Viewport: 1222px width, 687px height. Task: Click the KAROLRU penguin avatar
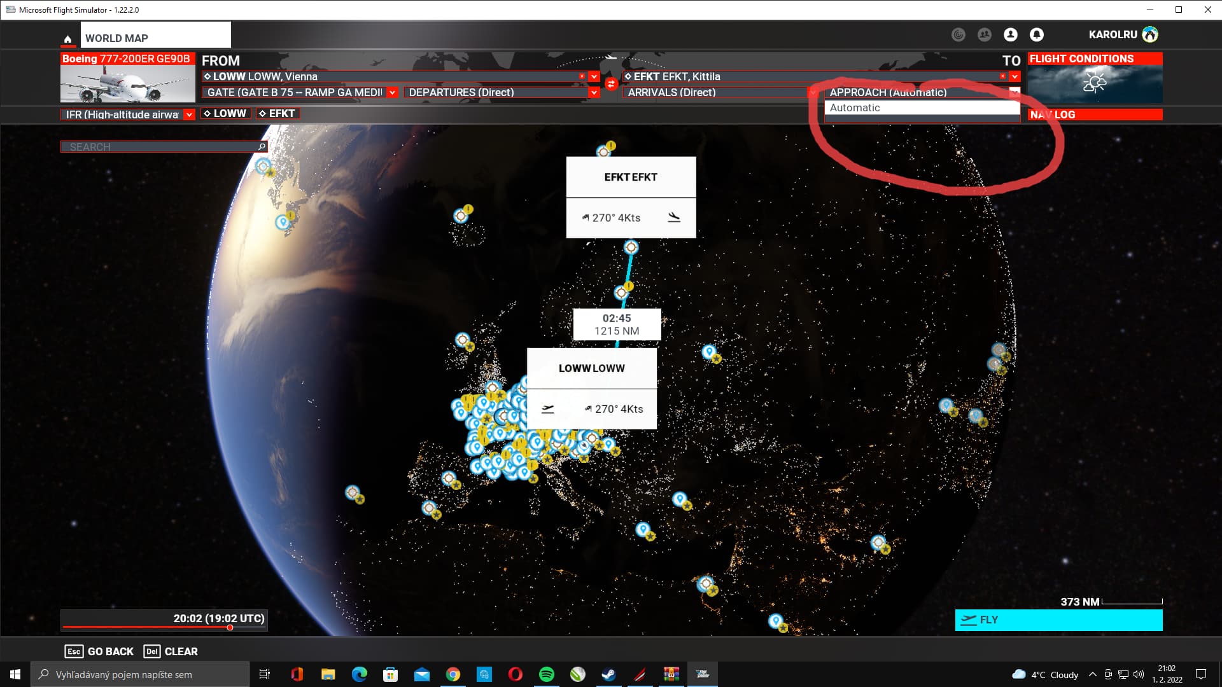[x=1150, y=34]
